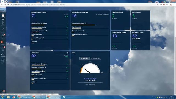
Task: Click Александра Игнатьева 1 sales row
Action: click(x=90, y=35)
